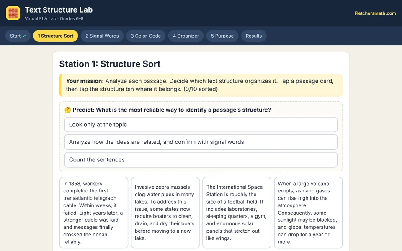This screenshot has height=251, width=402.
Task: Select the International Space Station passage card
Action: (237, 213)
